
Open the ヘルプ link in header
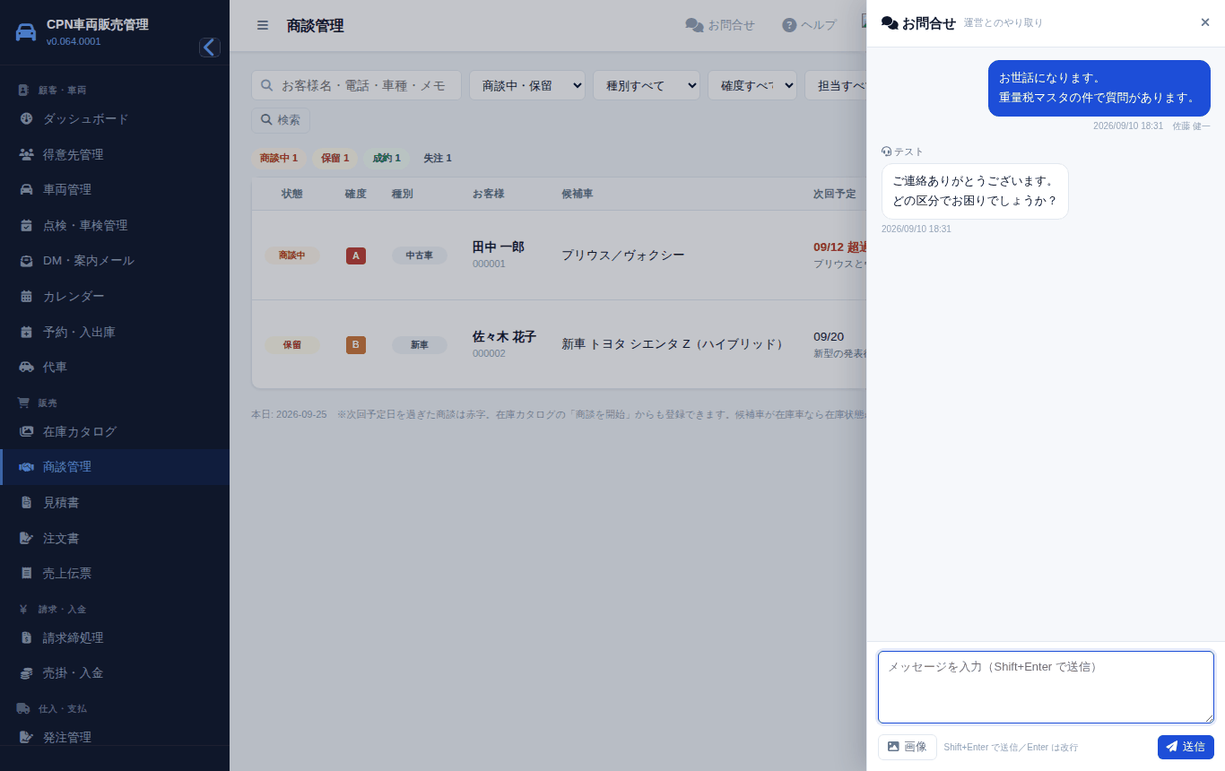809,25
